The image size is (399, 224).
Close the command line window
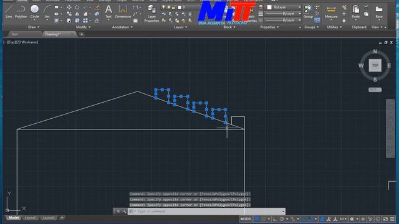[118, 212]
